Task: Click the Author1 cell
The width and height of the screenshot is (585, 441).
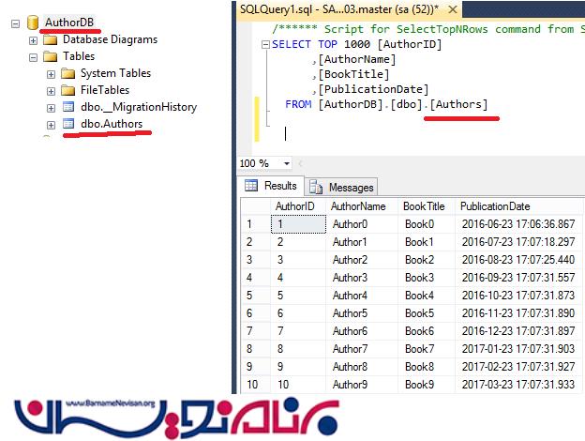Action: tap(362, 242)
